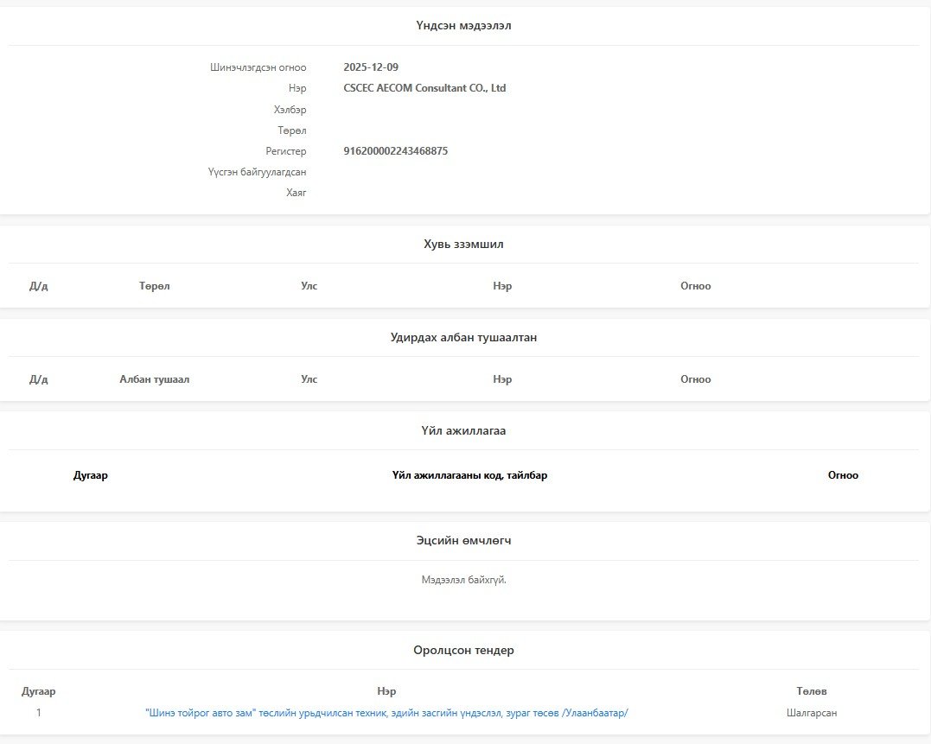Click the Үйл ажиллагаа section heading

point(463,431)
